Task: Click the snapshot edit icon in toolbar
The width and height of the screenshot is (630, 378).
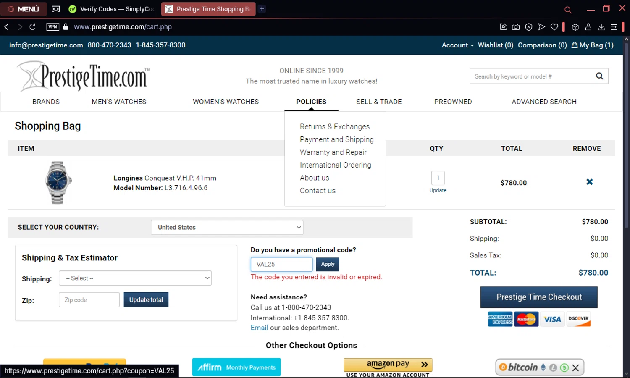Action: (503, 27)
